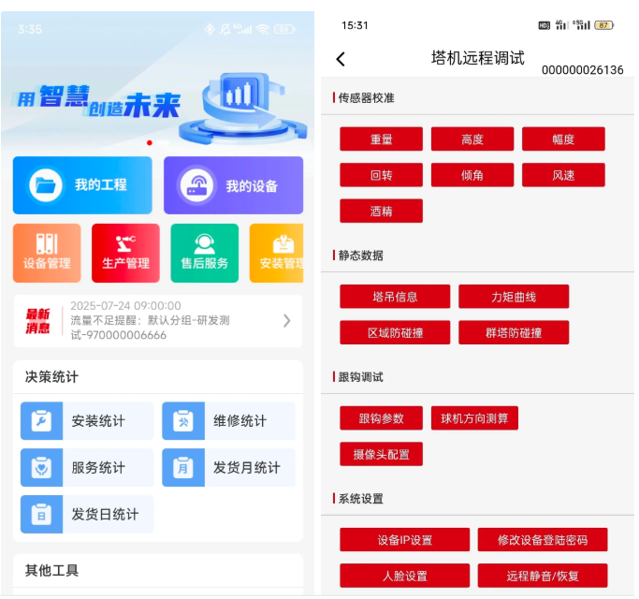Open the 发货日统计 calendar icon

click(41, 514)
